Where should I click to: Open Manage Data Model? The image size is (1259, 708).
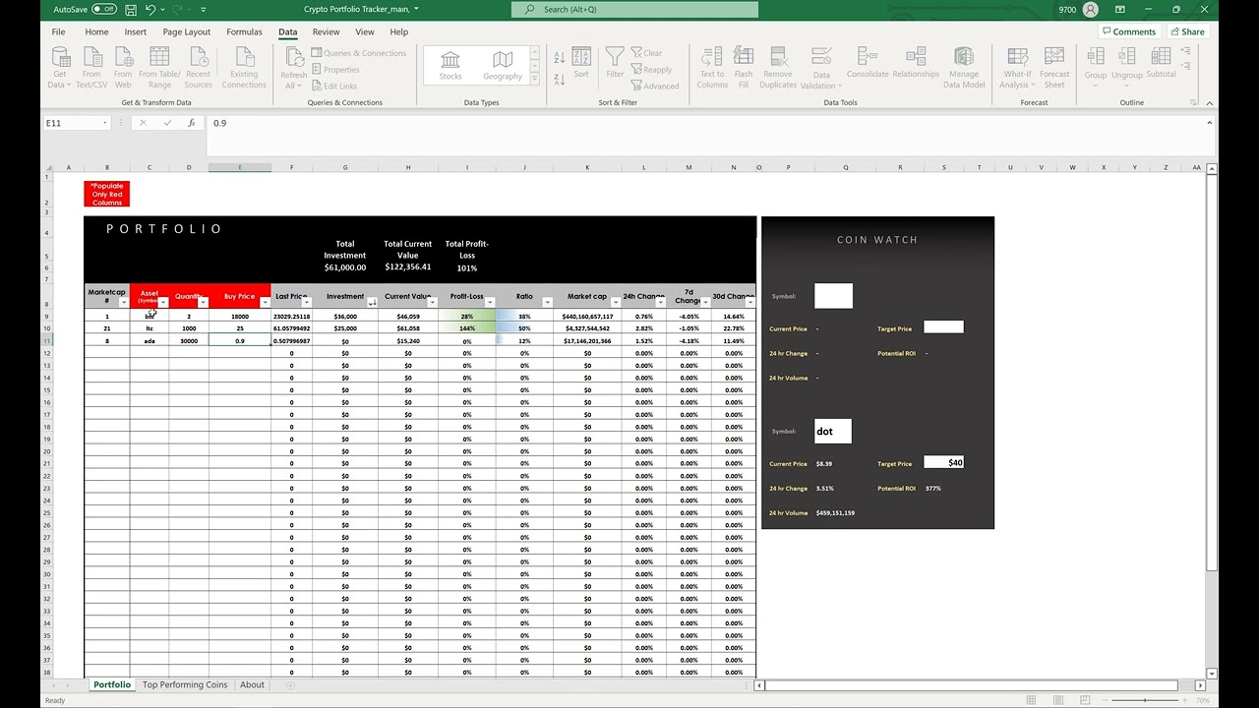tap(964, 67)
